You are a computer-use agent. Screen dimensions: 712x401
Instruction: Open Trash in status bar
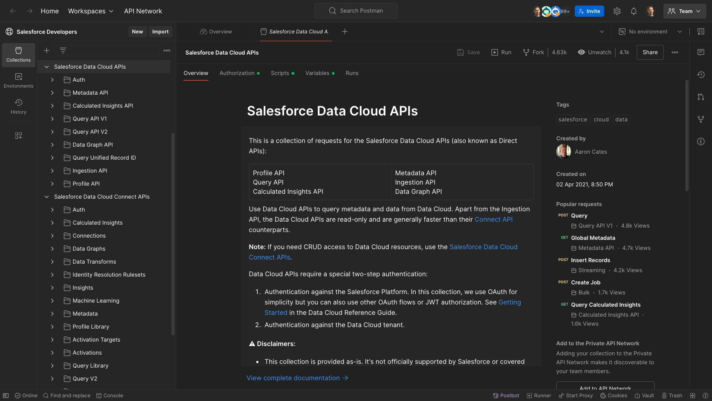point(672,395)
